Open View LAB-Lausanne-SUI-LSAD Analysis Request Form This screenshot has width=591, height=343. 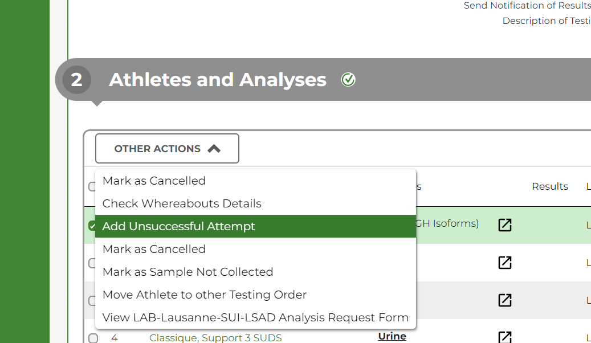255,317
